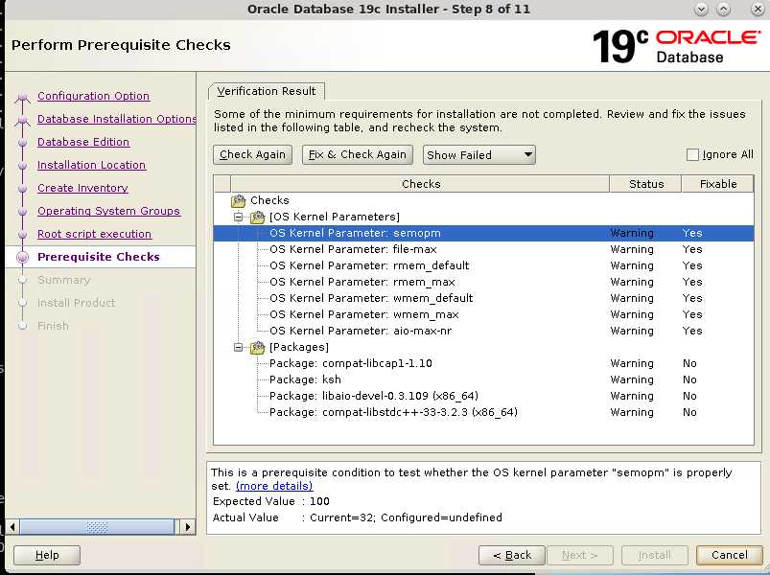Go to Root script execution step
This screenshot has width=770, height=575.
pos(94,235)
